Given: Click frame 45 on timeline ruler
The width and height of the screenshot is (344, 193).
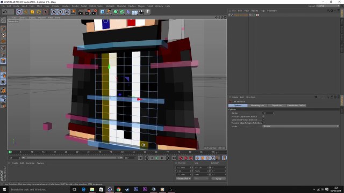Looking at the screenshot, I should (111, 152).
